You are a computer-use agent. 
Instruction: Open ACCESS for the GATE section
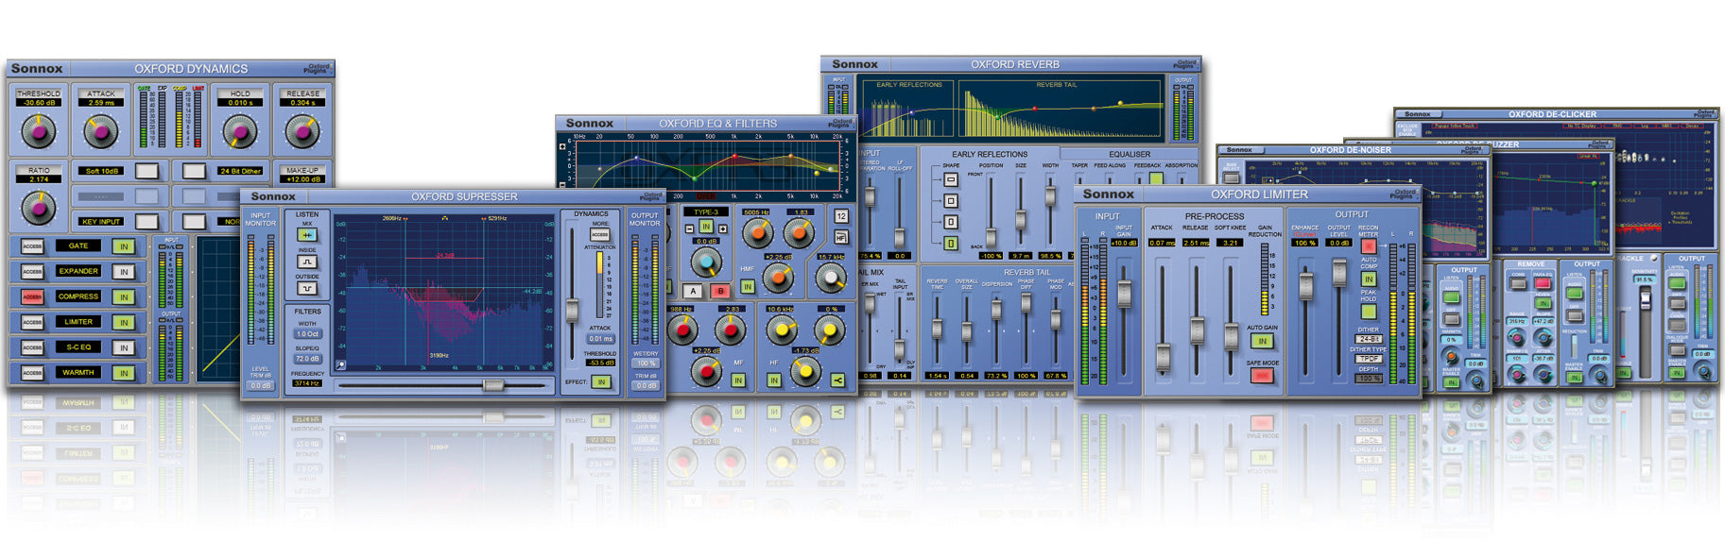coord(32,246)
